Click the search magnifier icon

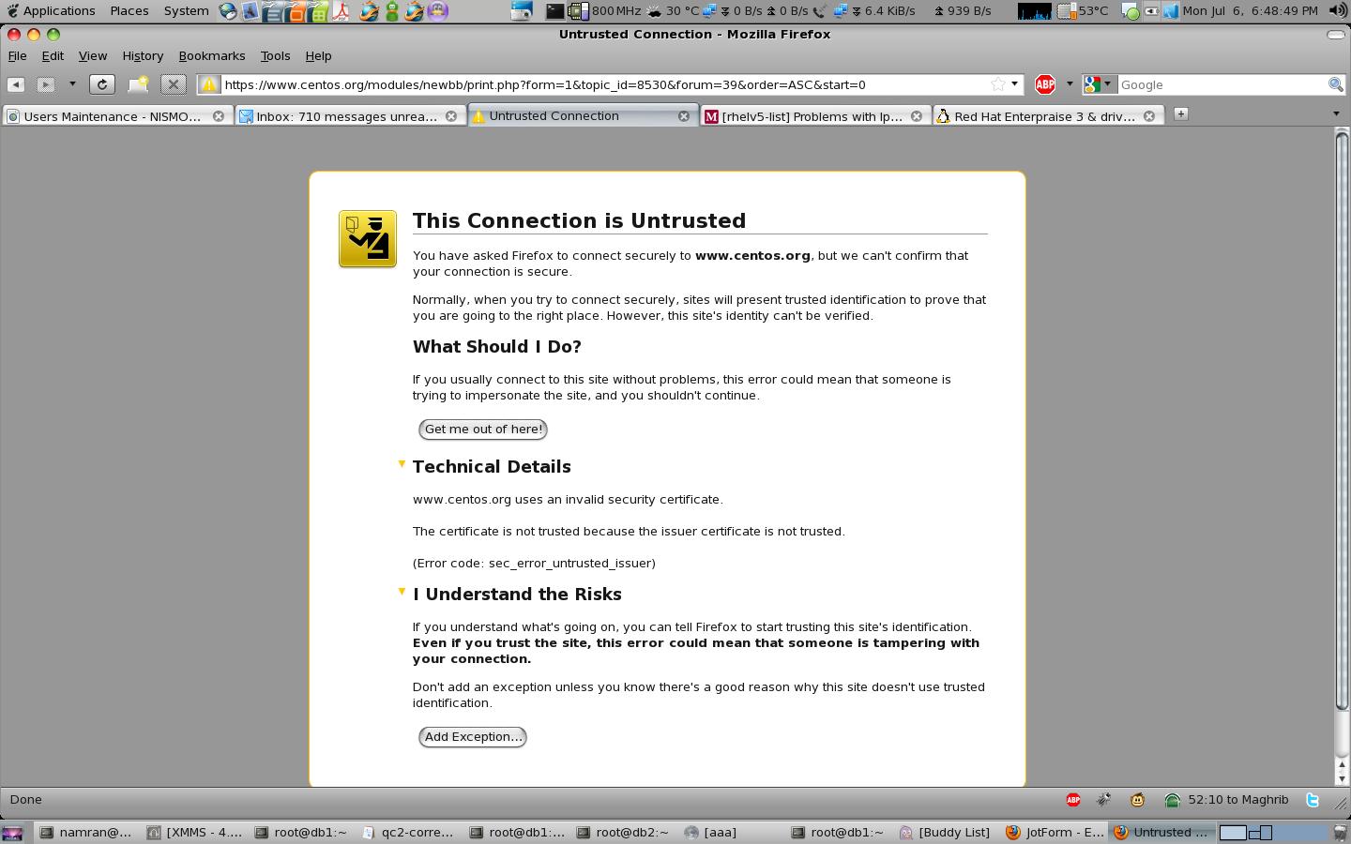[1335, 84]
